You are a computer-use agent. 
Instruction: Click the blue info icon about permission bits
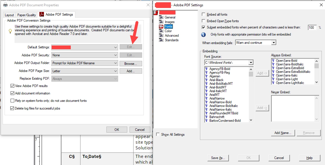pos(203,34)
